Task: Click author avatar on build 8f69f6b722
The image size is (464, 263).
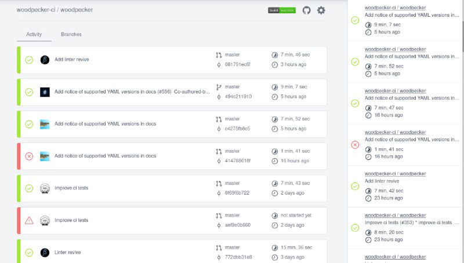Action: (x=45, y=188)
